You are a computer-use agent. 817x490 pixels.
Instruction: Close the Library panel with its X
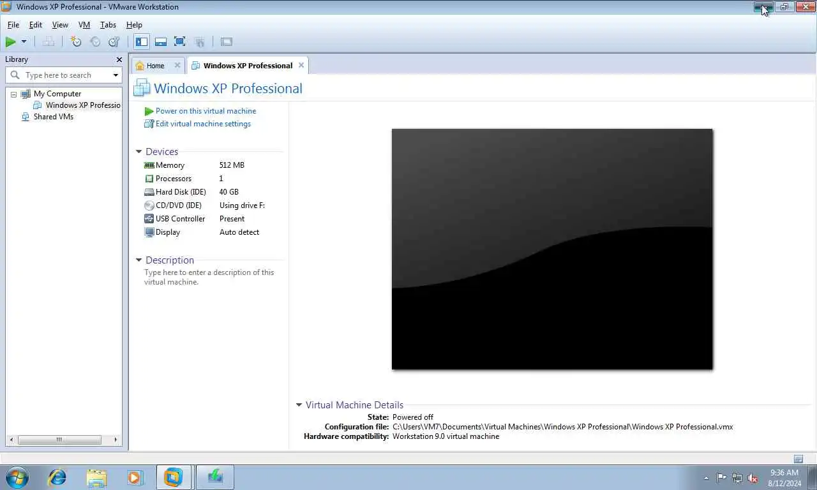tap(119, 59)
